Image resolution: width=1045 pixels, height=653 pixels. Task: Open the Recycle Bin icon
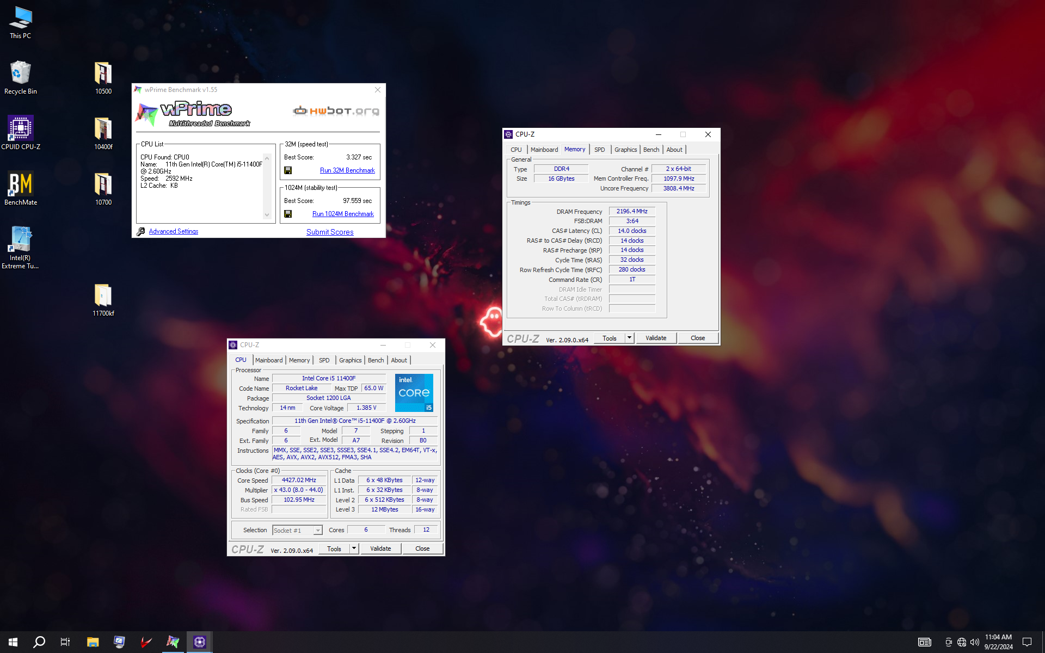coord(21,77)
